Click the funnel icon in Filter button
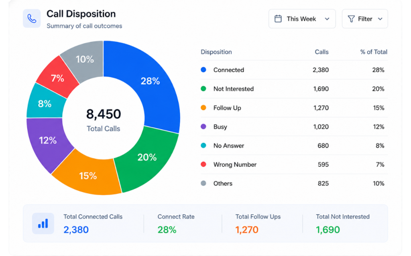 tap(351, 19)
